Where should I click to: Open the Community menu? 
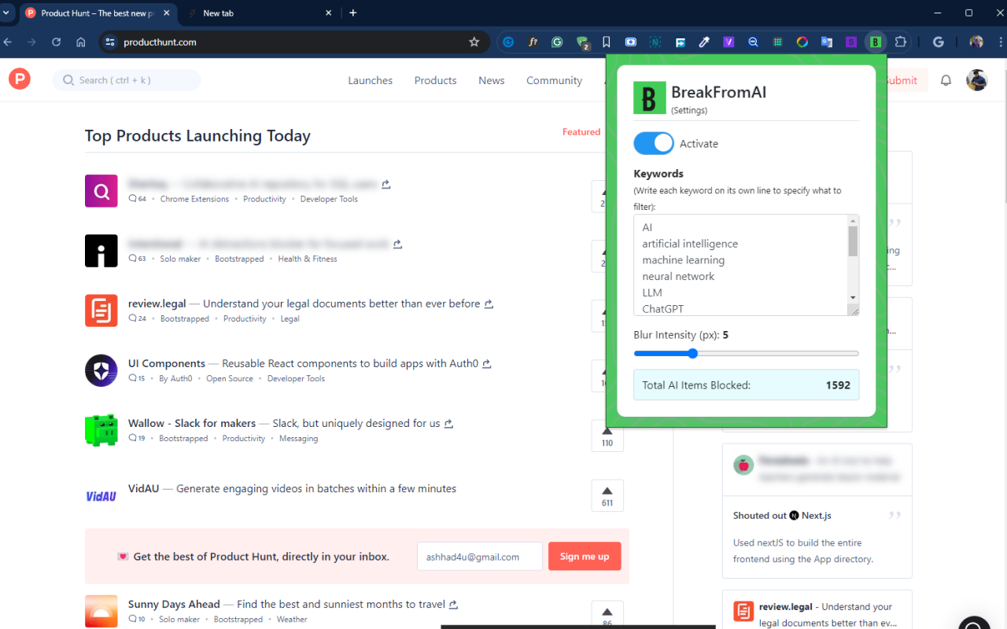pos(555,80)
